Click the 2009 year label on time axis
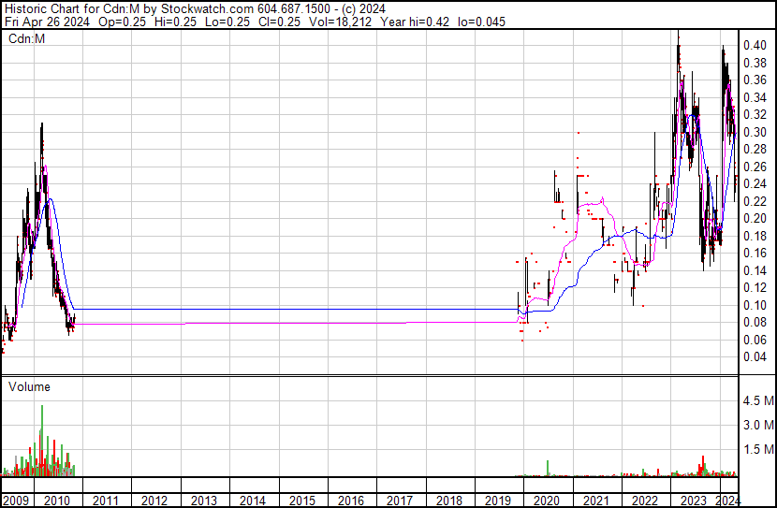This screenshot has height=508, width=777. pyautogui.click(x=16, y=501)
